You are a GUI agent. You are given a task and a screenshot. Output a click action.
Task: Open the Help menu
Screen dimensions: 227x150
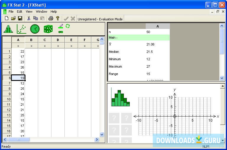[x=53, y=12]
